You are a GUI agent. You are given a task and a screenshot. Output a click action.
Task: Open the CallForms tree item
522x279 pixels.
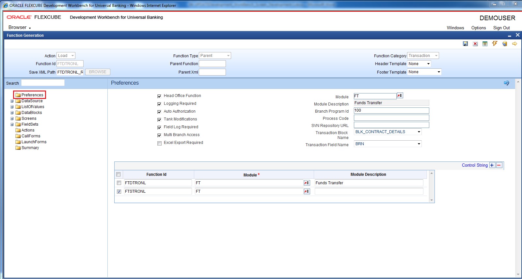click(x=31, y=136)
